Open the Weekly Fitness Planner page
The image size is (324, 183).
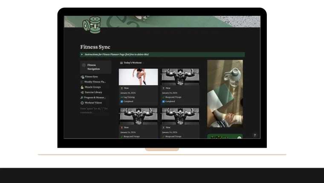pos(95,82)
